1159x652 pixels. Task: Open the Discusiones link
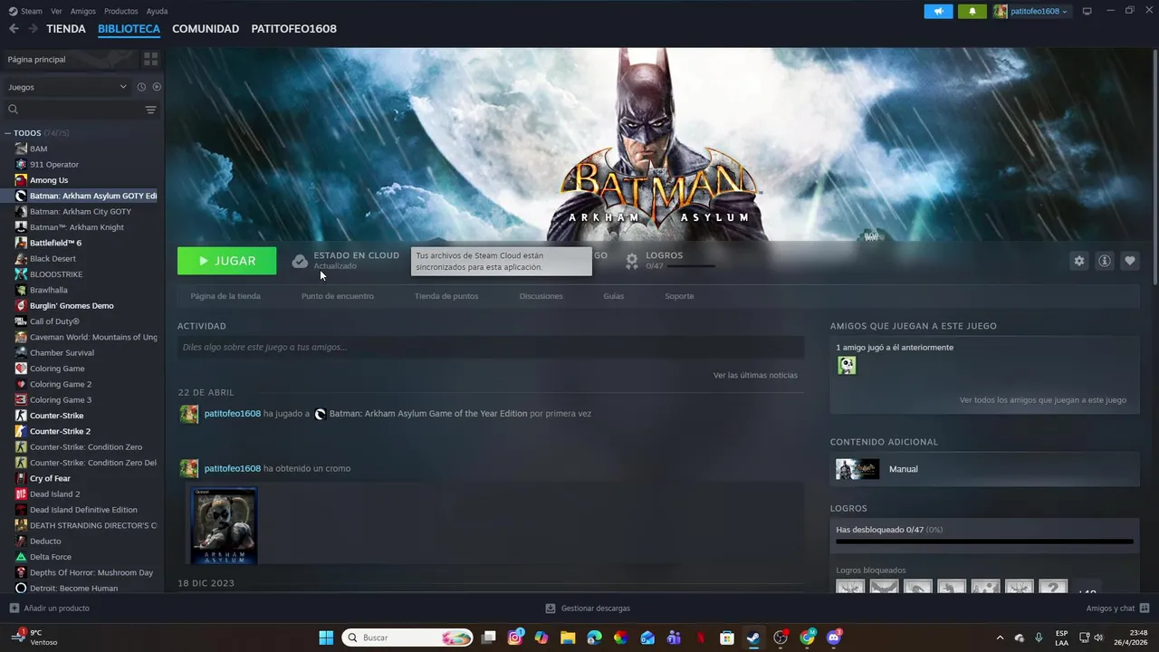541,296
